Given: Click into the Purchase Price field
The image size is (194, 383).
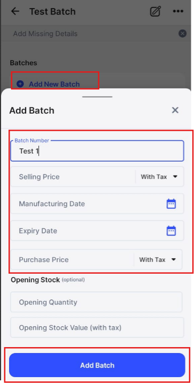Looking at the screenshot, I should 72,259.
